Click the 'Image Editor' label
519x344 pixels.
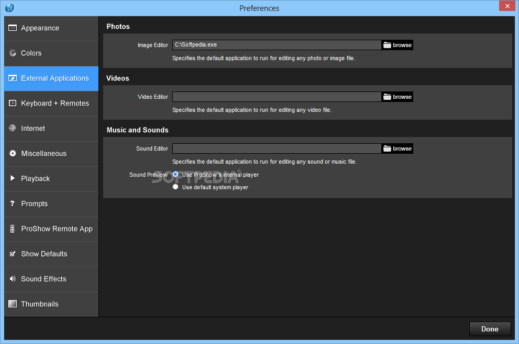[152, 45]
